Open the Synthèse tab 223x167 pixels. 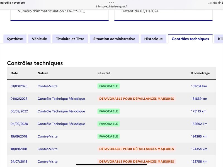pyautogui.click(x=15, y=39)
